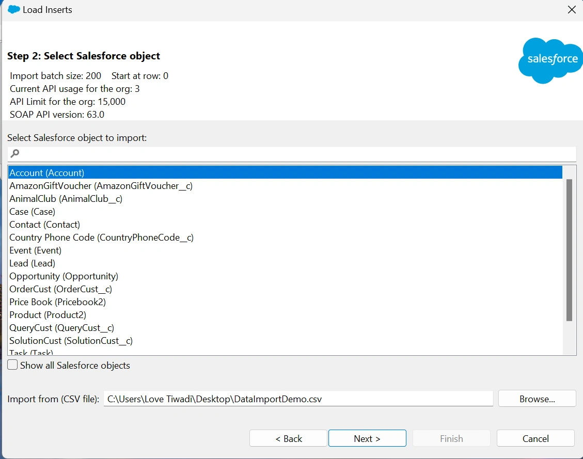583x459 pixels.
Task: Click the Next button
Action: coord(367,438)
